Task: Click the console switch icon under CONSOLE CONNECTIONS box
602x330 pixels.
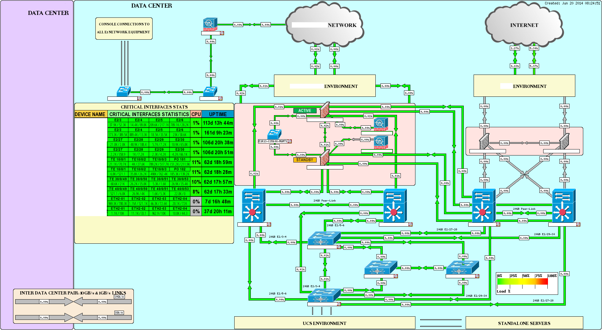Action: (x=124, y=91)
